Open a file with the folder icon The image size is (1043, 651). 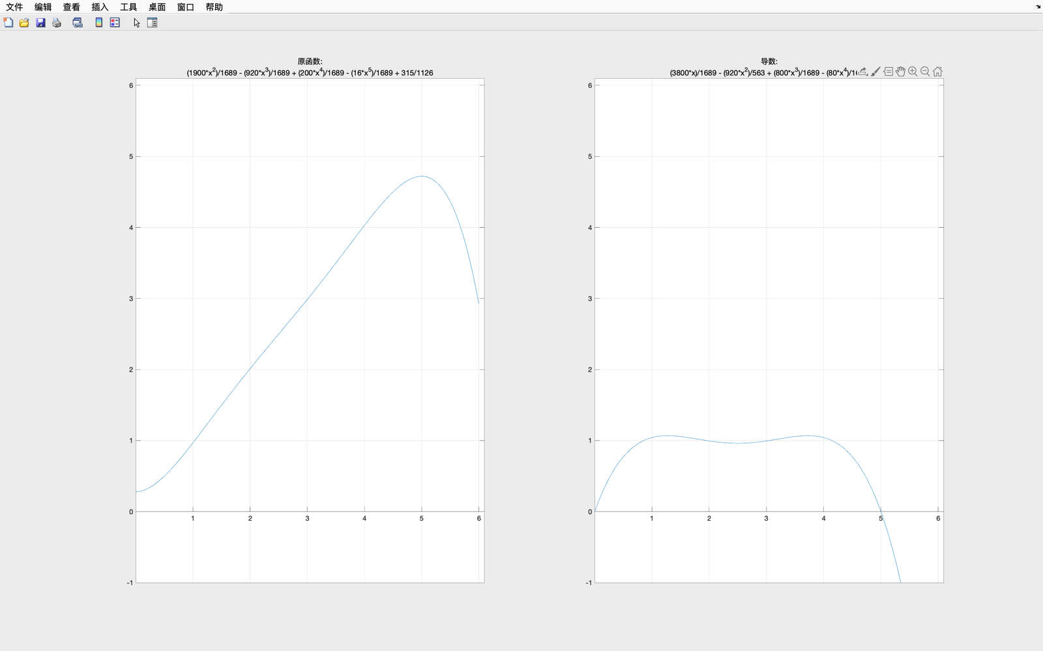[24, 23]
